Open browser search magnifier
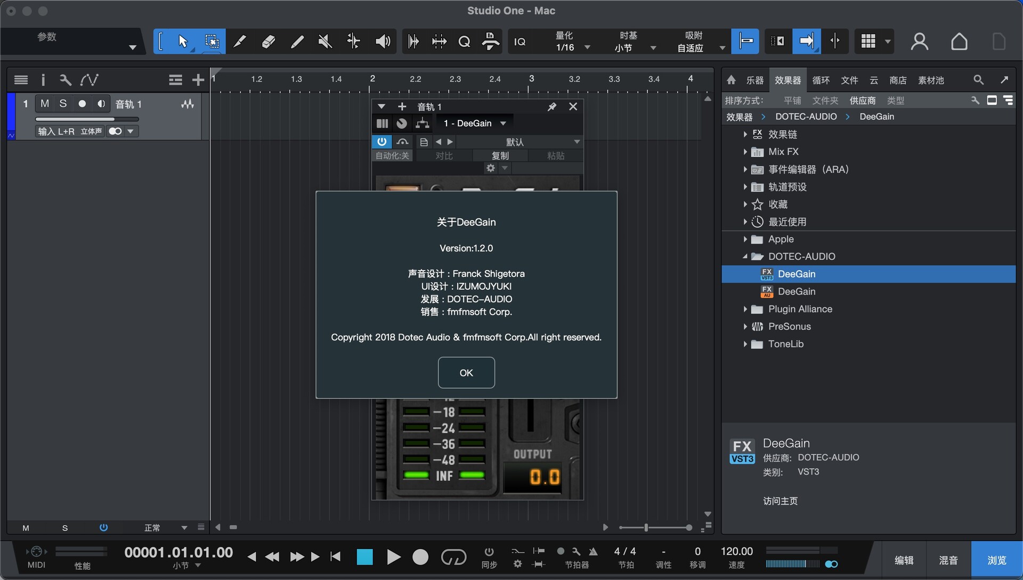Screen dimensions: 1023x580 point(978,80)
